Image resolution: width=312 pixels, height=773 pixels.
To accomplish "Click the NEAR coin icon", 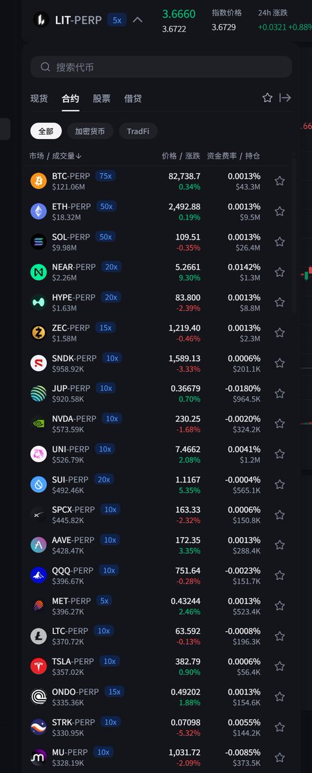I will tap(39, 272).
